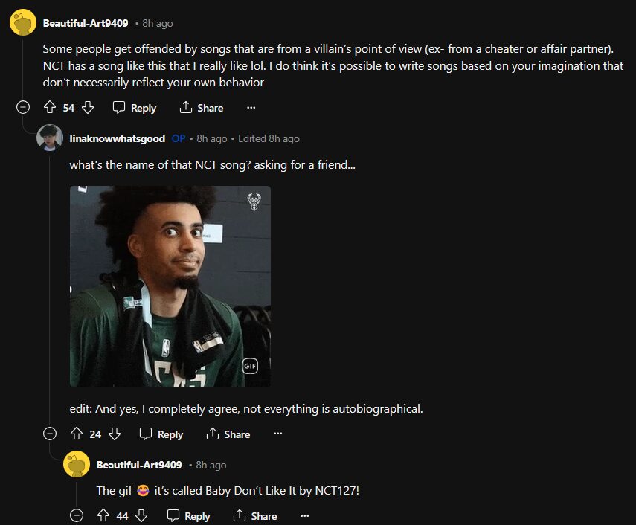Click the Reply bubble icon on the top comment
The height and width of the screenshot is (525, 636).
point(118,108)
